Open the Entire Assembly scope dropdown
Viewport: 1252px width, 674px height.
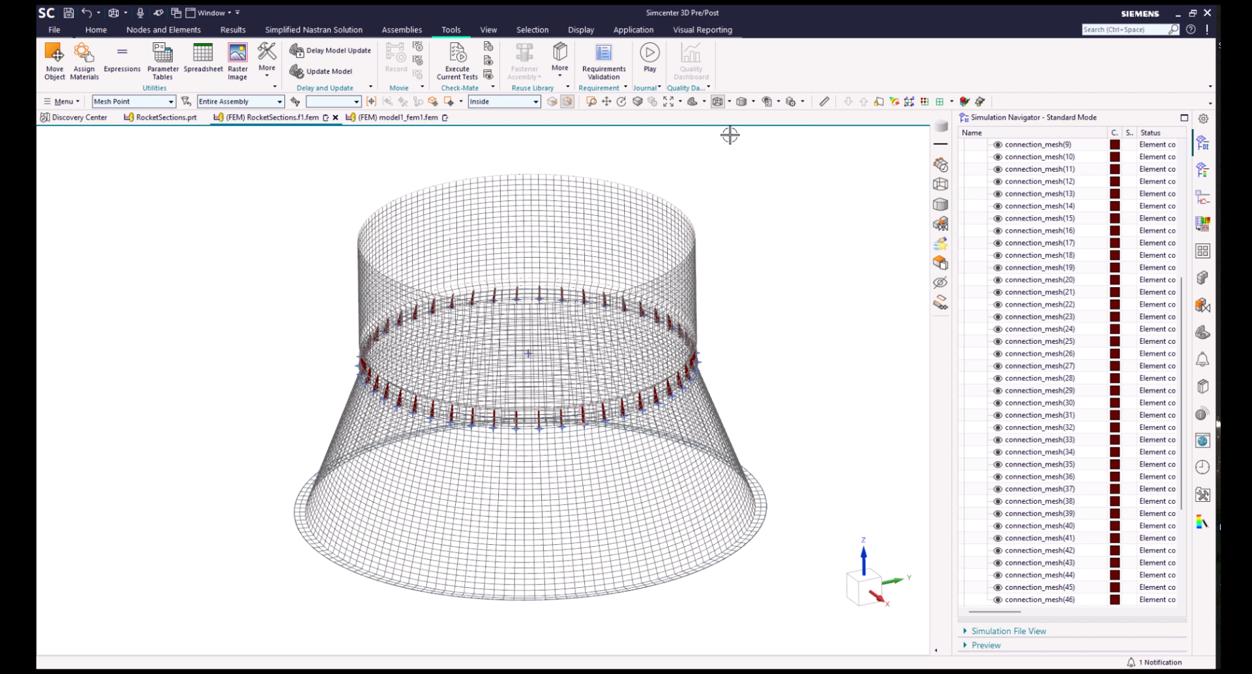click(241, 102)
